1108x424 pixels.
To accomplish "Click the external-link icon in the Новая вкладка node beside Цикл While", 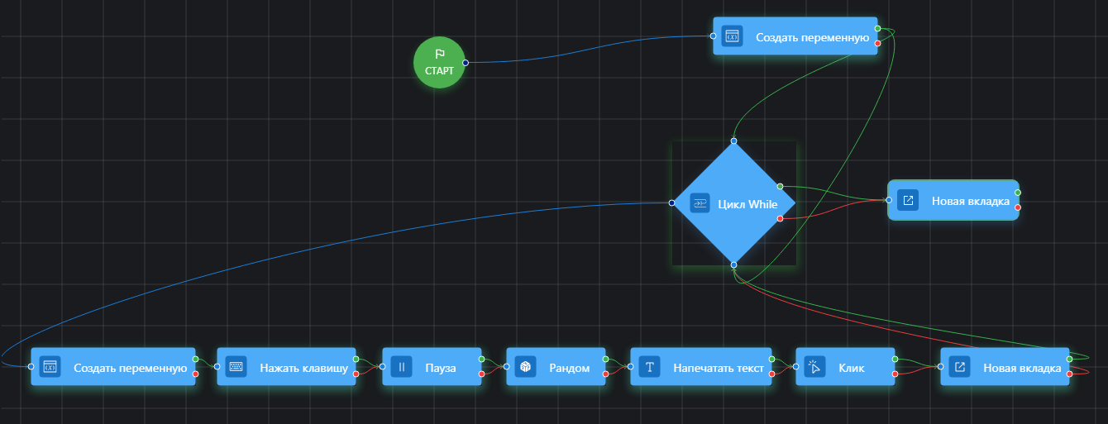I will coord(907,200).
